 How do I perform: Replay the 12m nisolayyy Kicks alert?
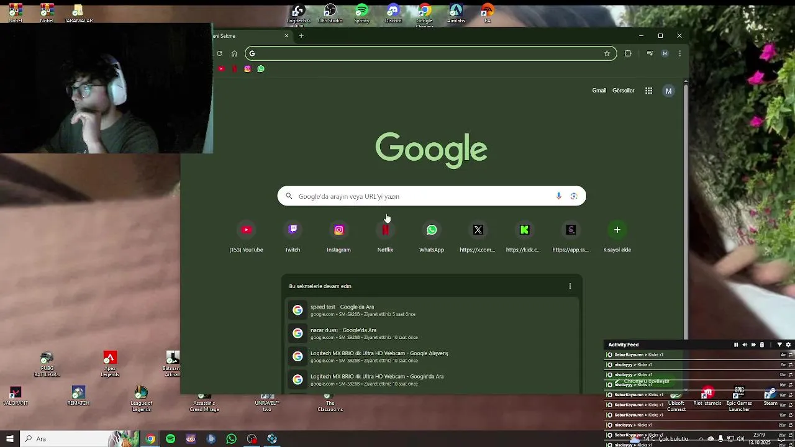(791, 374)
